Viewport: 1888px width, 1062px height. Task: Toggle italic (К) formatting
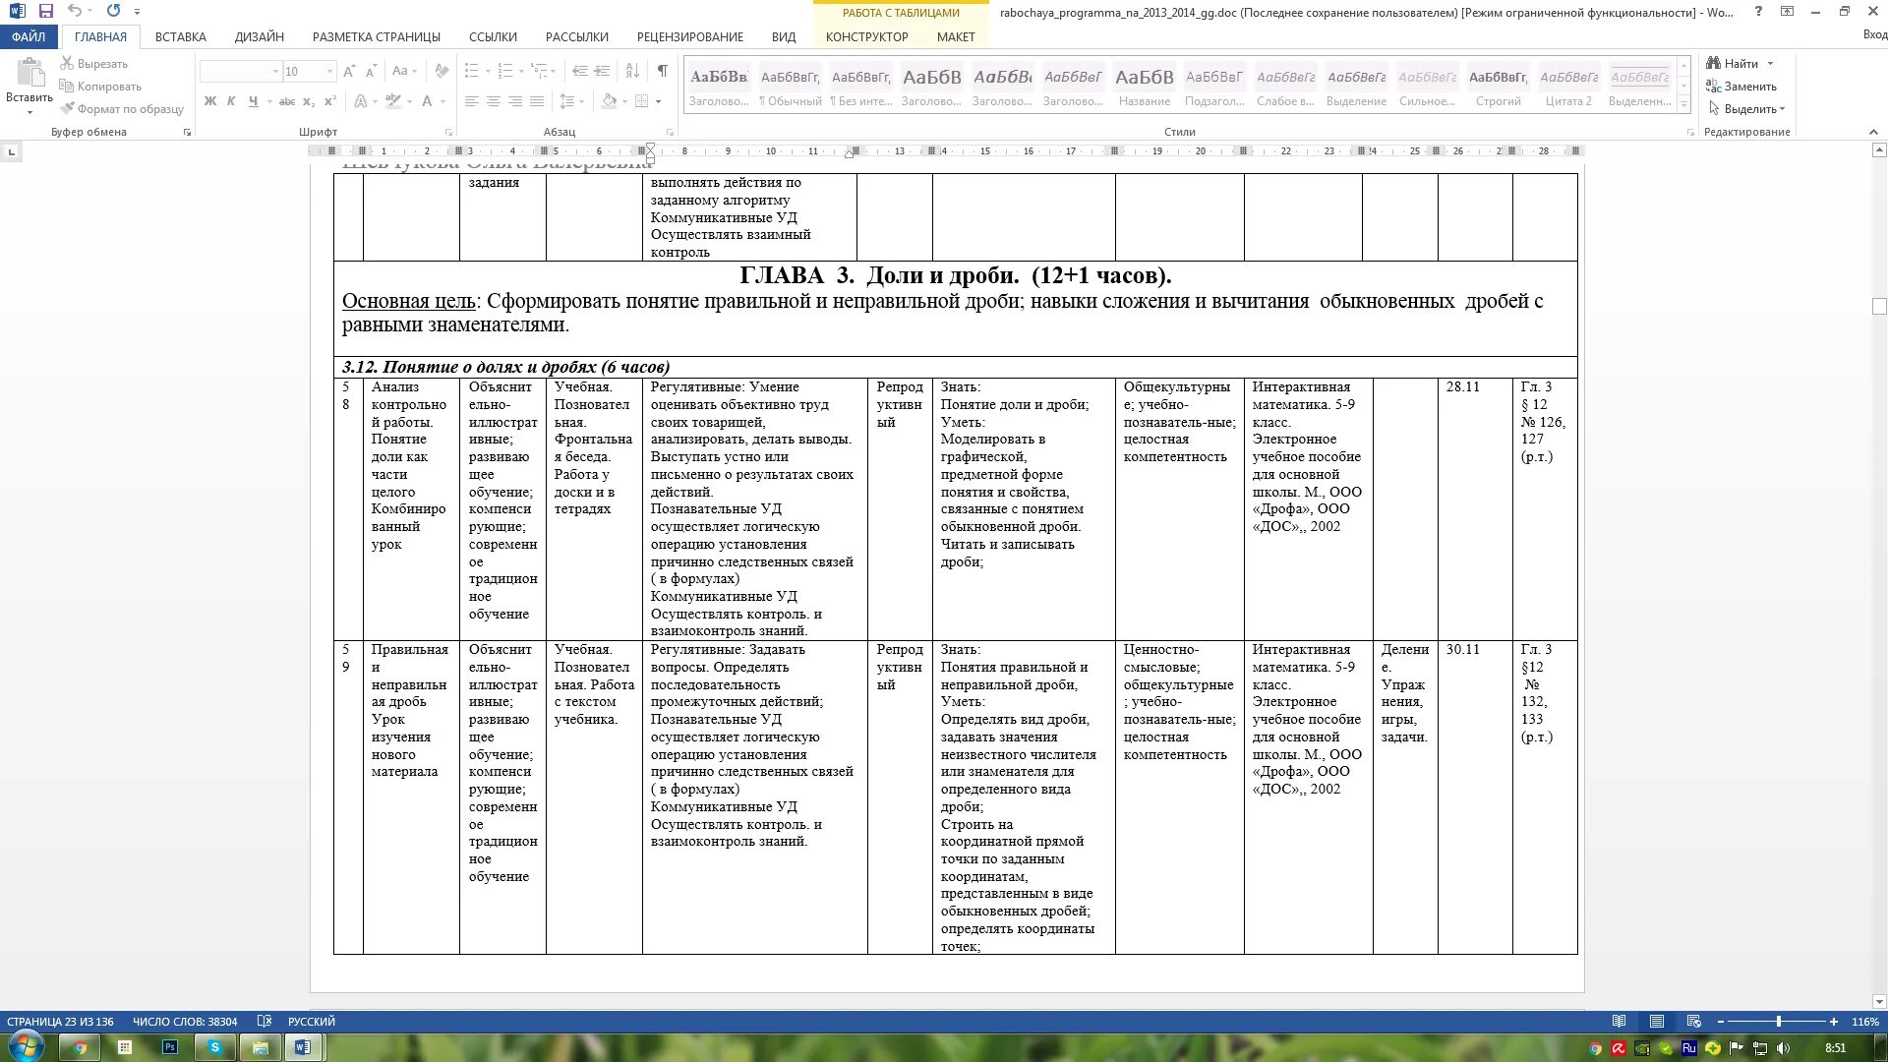pos(231,101)
